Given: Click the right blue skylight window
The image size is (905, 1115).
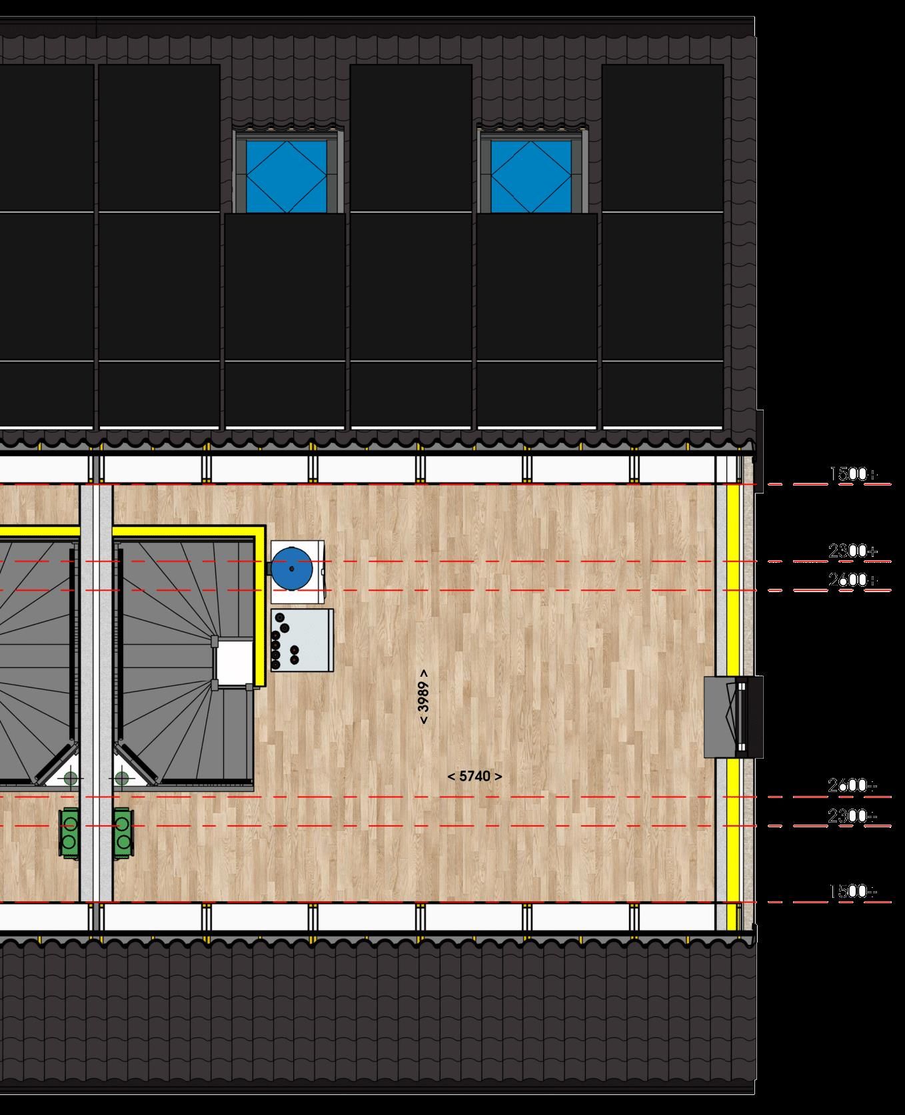Looking at the screenshot, I should pos(532,175).
